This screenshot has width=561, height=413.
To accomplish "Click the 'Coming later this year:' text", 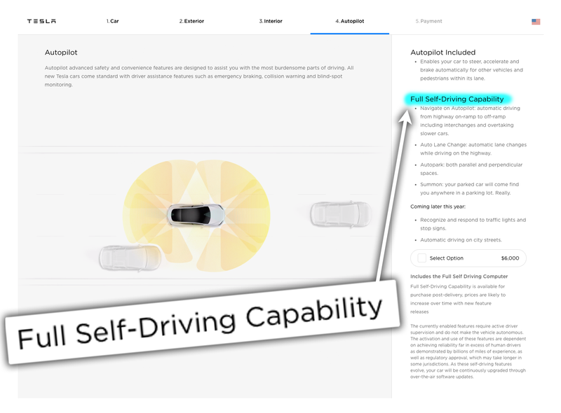I will click(438, 206).
